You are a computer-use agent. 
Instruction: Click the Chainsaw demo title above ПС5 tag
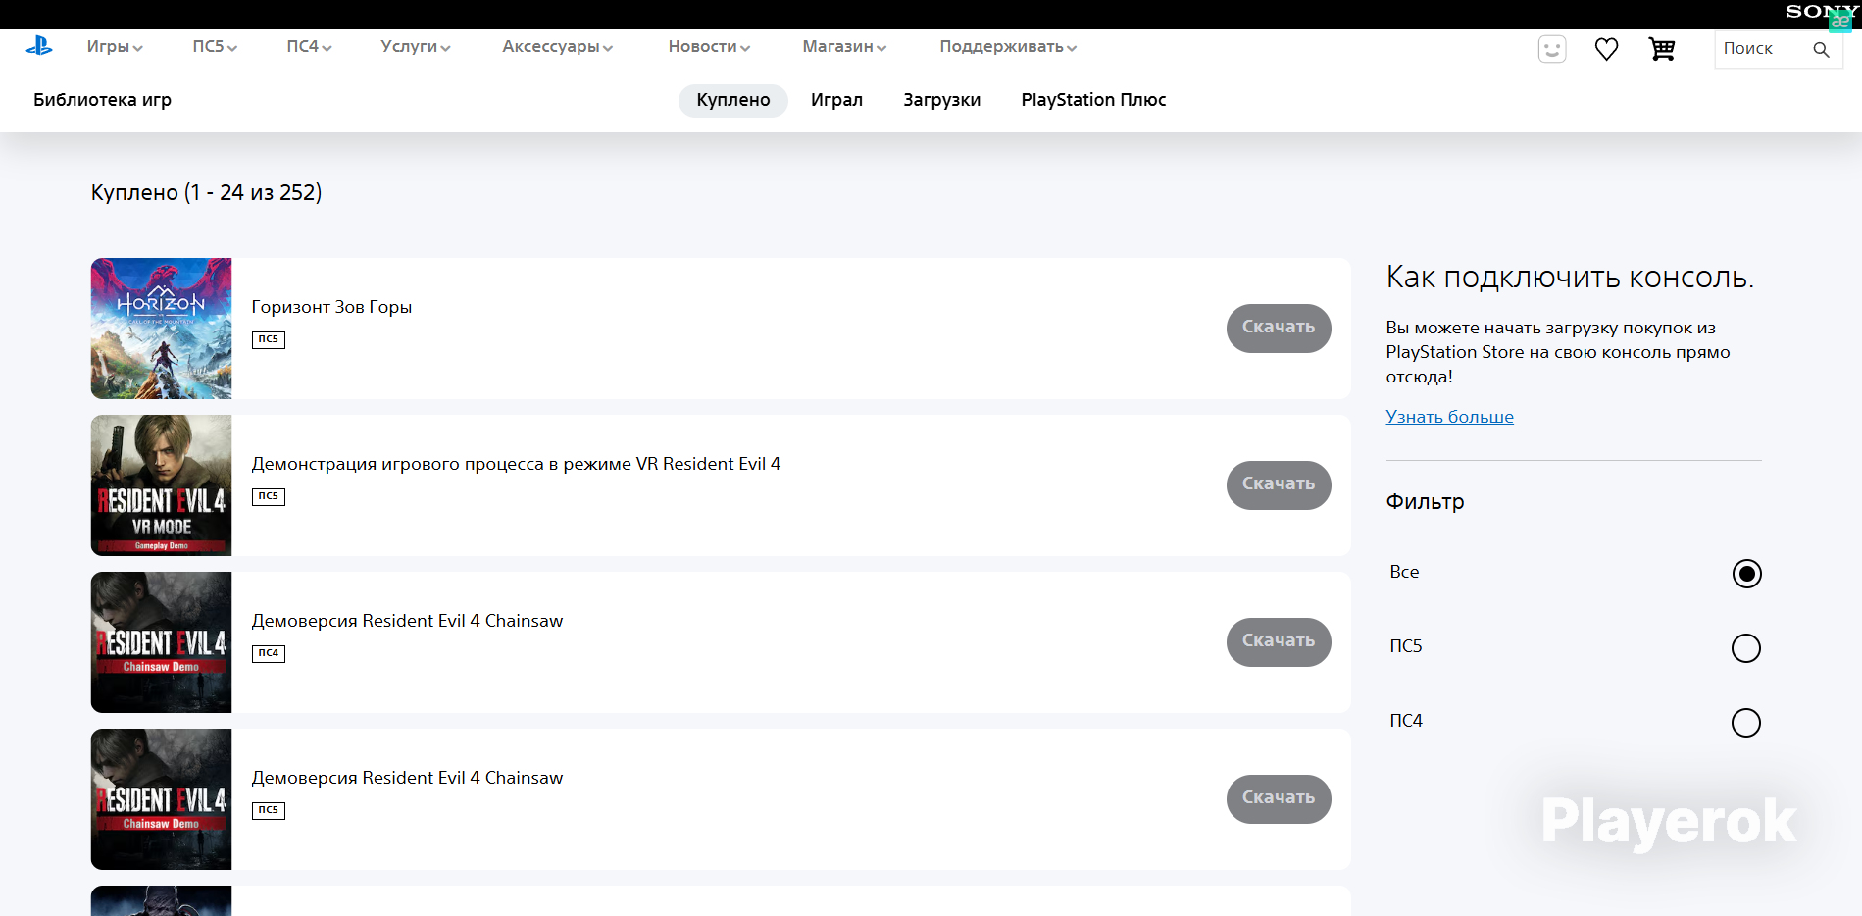point(407,778)
